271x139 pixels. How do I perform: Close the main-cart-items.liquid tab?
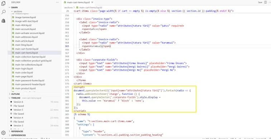click(x=92, y=3)
